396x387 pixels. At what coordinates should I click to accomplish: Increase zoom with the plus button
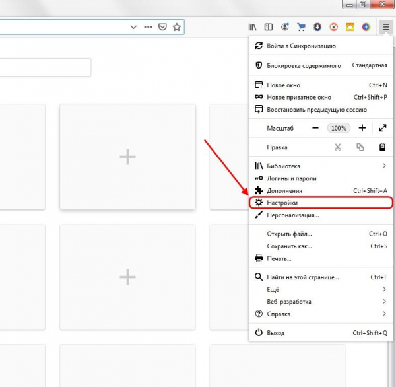pyautogui.click(x=362, y=128)
